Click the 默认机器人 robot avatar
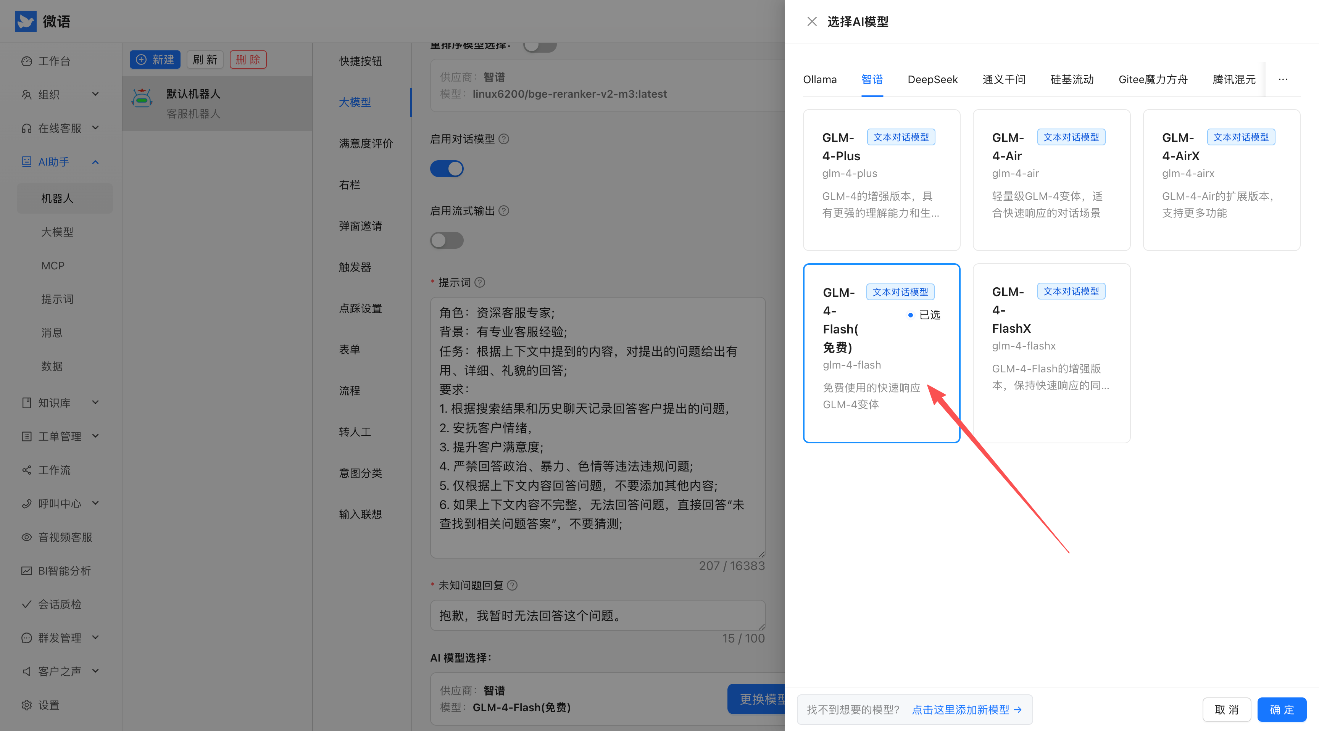Viewport: 1319px width, 731px height. click(142, 99)
